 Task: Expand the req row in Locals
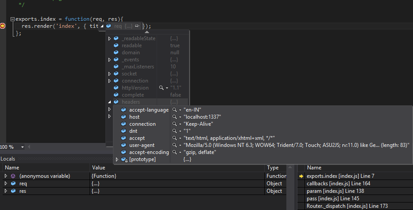(x=6, y=184)
